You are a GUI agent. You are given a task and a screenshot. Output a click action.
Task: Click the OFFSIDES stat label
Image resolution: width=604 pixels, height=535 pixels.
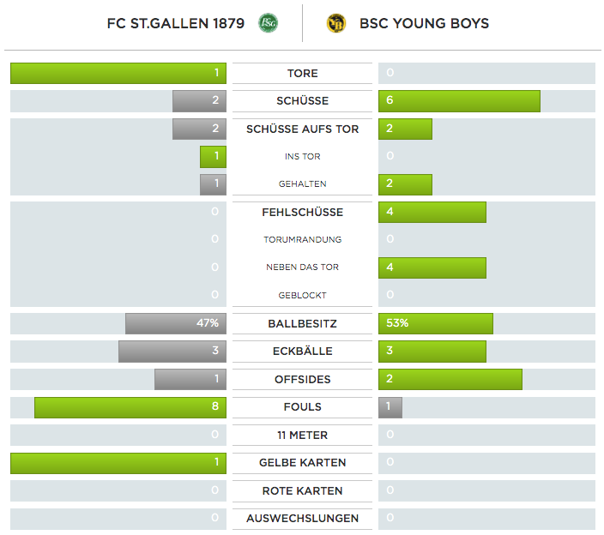[x=302, y=379]
